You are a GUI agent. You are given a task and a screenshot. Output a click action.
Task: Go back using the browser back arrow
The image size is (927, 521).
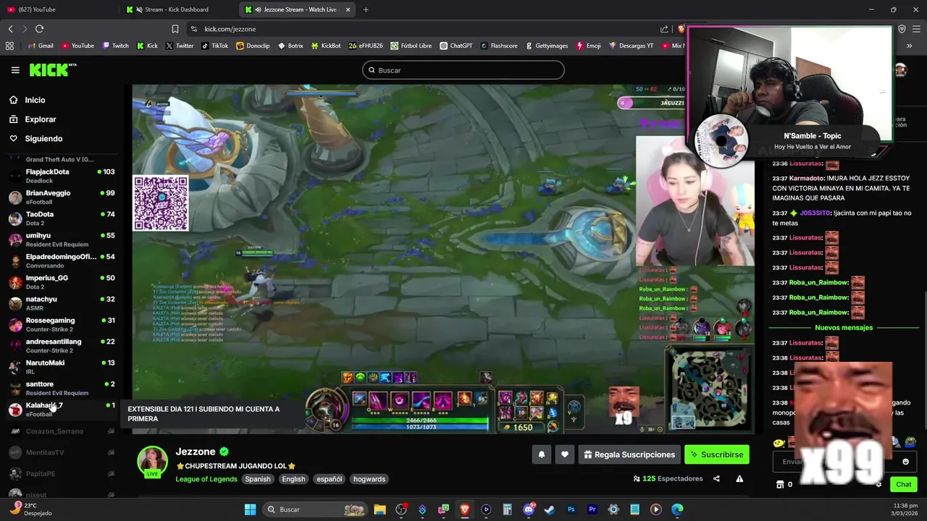pos(10,29)
